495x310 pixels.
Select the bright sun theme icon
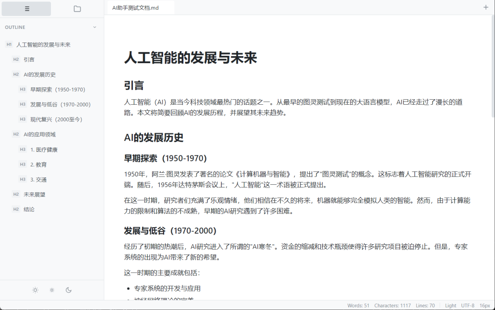(x=35, y=290)
